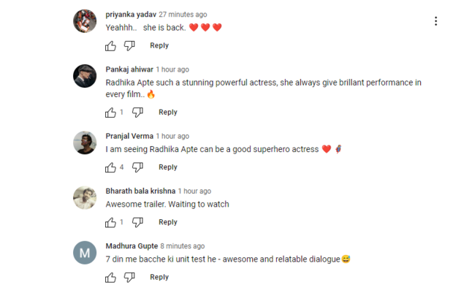Like Madhura Gupte's comment
The width and height of the screenshot is (450, 293).
(110, 278)
